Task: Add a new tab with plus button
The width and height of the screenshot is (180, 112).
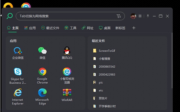Action: point(134,28)
